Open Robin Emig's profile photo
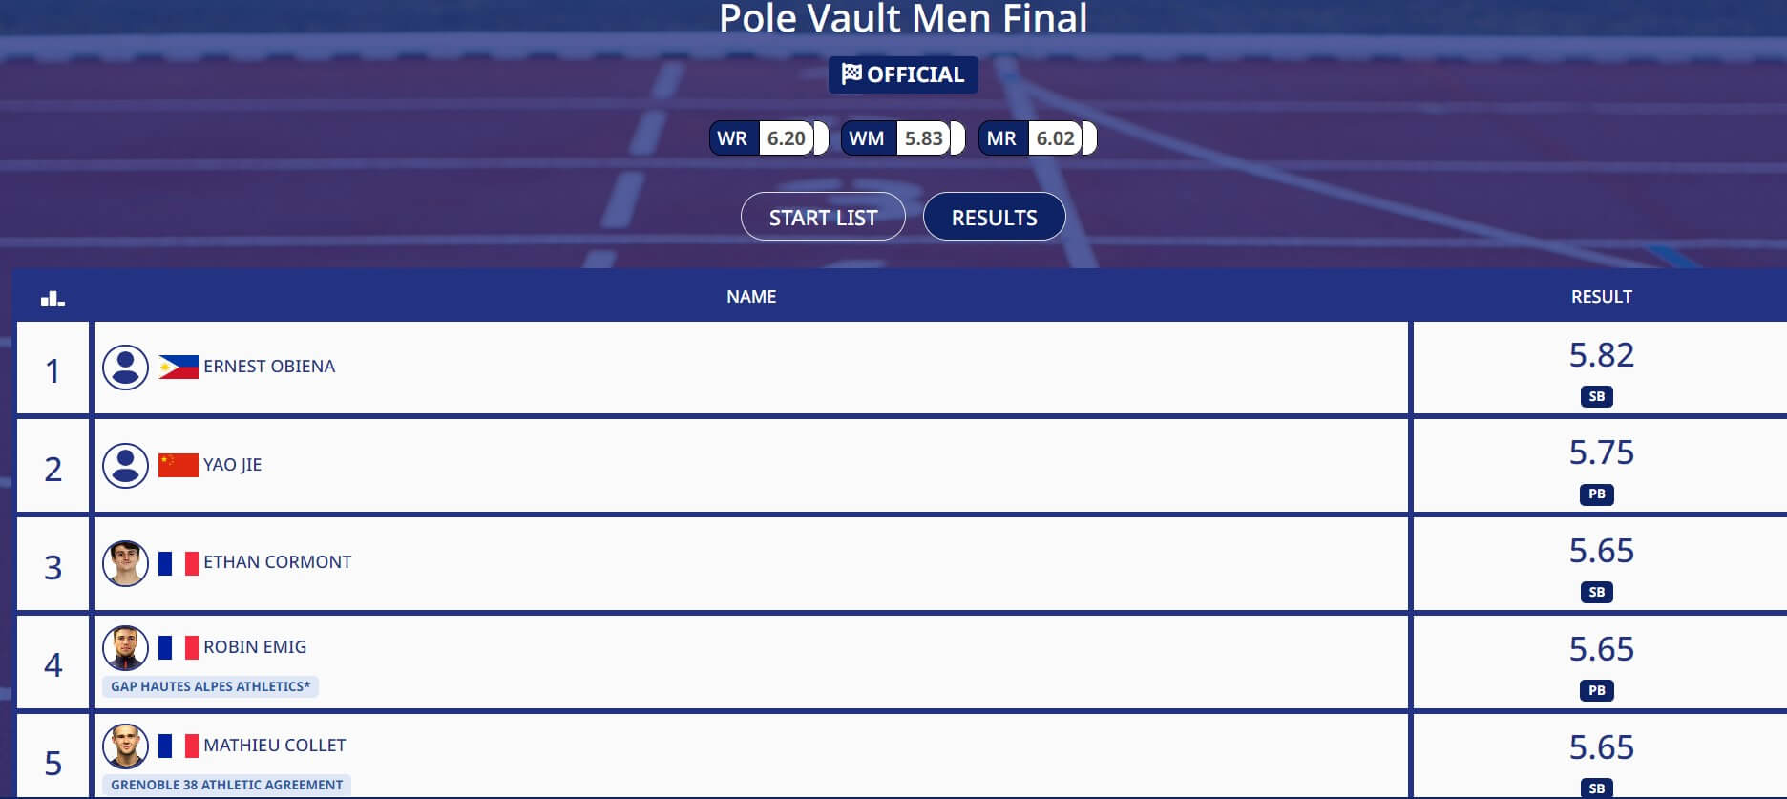This screenshot has width=1787, height=799. 125,648
